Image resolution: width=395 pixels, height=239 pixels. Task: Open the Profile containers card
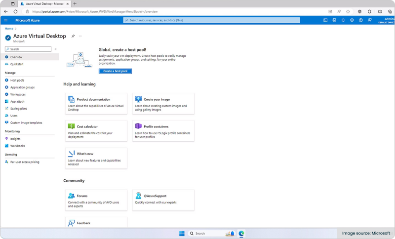pos(163,131)
